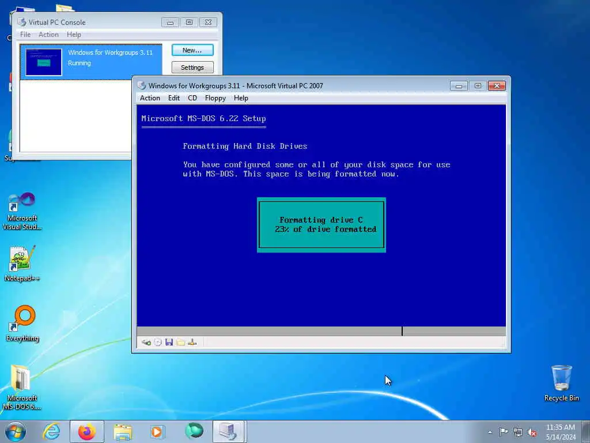This screenshot has width=590, height=443.
Task: Launch Internet Explorer from taskbar
Action: 51,431
